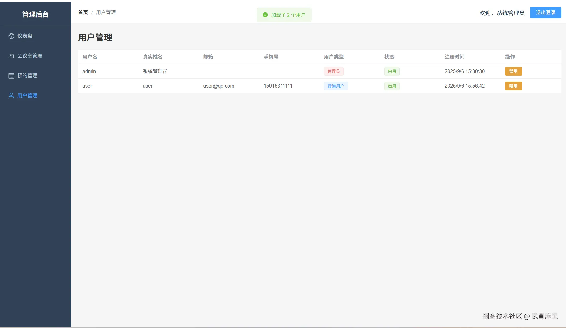Go to 预约管理 in sidebar
Screen dimensions: 566x328
click(x=27, y=76)
